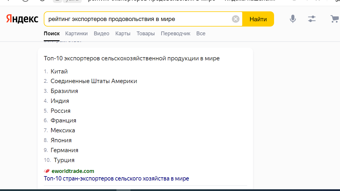Expand the Все services menu

tap(201, 34)
